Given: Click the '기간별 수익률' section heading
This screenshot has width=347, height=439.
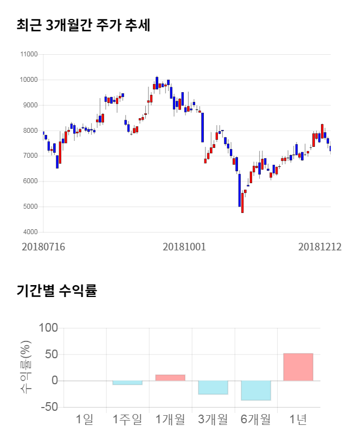Looking at the screenshot, I should coord(56,290).
